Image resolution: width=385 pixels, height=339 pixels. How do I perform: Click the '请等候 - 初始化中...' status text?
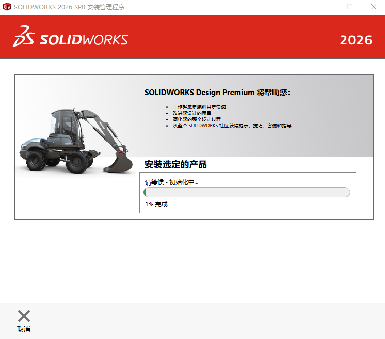[x=171, y=182]
